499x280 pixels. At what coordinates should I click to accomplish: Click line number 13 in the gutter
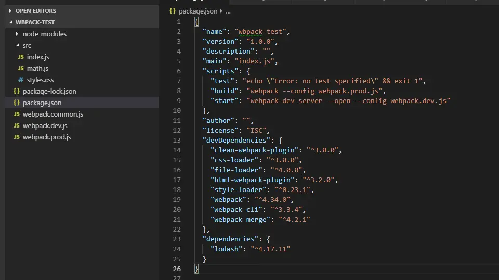[177, 140]
